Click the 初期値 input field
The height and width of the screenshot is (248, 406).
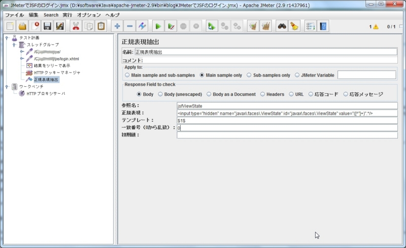(287, 135)
